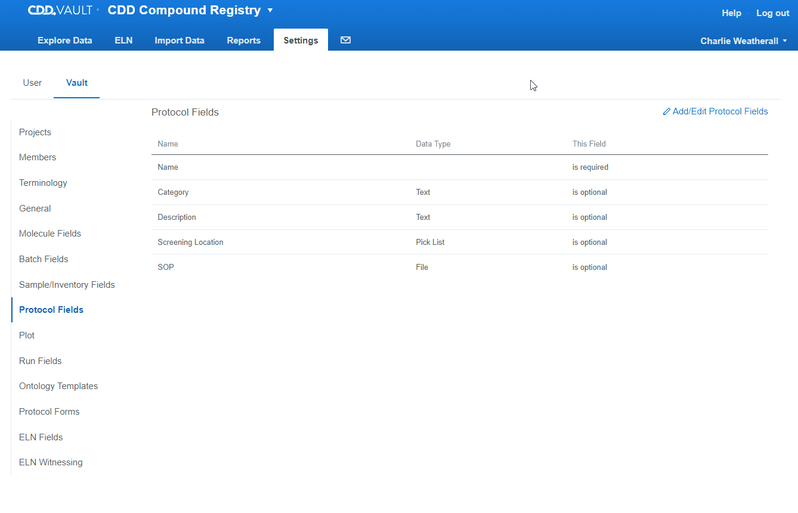Click the Screening Location field name
Image resolution: width=798 pixels, height=513 pixels.
[190, 242]
